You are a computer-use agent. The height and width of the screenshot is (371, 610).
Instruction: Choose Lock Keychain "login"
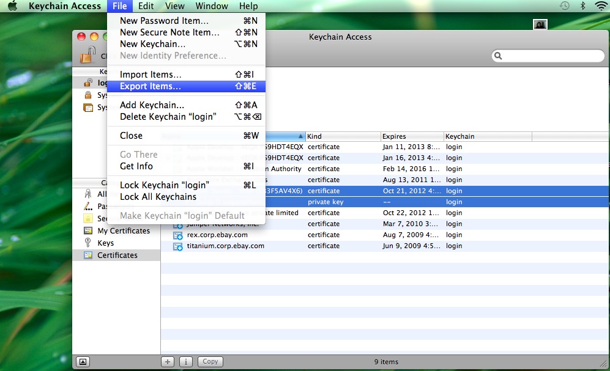187,185
